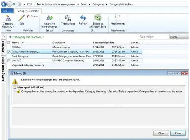Check the UNSPSC row checkbox
Image resolution: width=190 pixels, height=140 pixels.
coord(9,61)
